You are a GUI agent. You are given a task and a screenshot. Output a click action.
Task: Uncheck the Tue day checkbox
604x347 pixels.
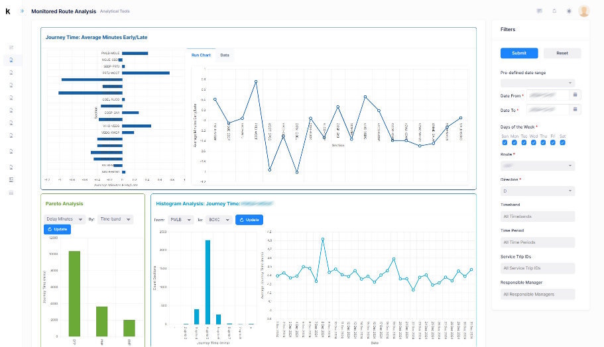pos(524,142)
